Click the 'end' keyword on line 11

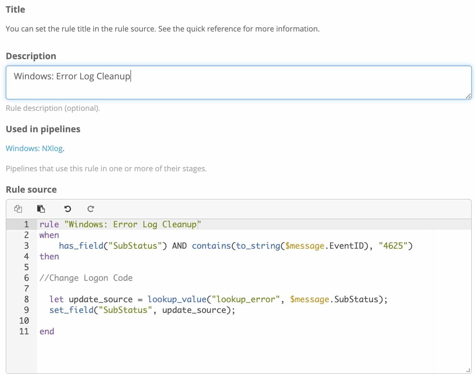[x=47, y=331]
